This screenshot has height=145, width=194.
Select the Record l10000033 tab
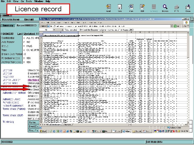click(x=27, y=26)
